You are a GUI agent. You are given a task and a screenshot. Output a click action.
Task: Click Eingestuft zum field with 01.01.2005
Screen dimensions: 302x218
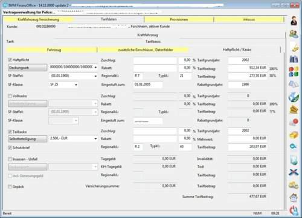pos(148,85)
